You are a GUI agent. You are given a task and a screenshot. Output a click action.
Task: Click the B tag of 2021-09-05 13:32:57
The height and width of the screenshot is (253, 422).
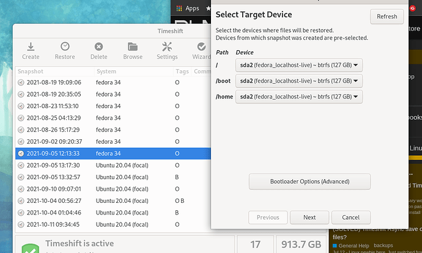[177, 177]
